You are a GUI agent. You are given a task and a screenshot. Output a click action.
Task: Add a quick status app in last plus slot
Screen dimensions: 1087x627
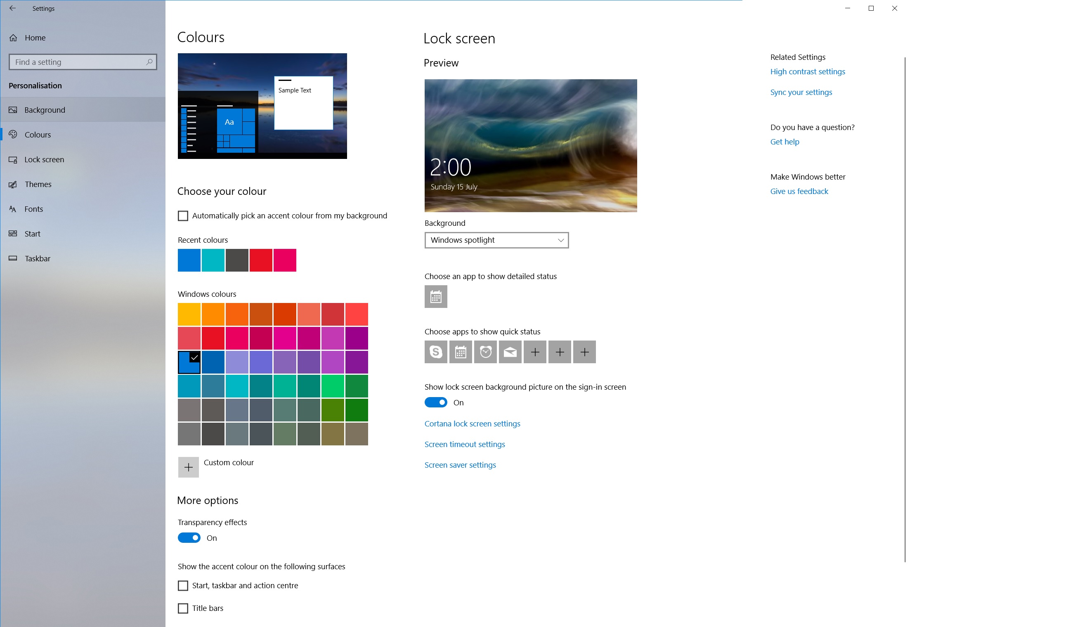click(x=585, y=352)
